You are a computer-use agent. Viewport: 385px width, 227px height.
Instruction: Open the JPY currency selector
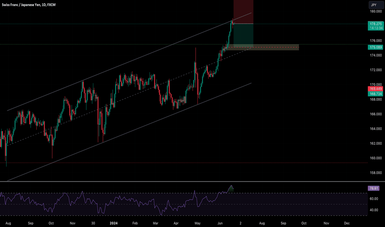(376, 5)
